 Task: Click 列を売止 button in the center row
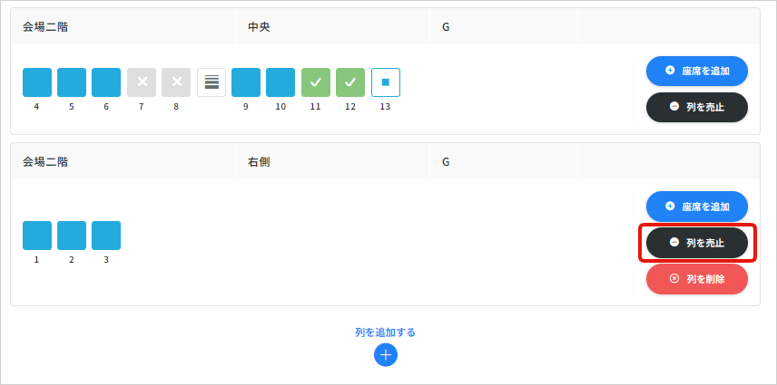696,107
